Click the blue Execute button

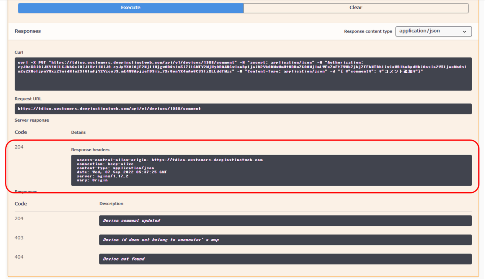[x=131, y=8]
